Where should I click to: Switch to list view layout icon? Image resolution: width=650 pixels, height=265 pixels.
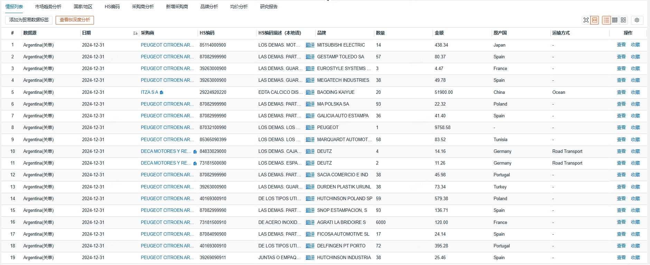tap(606, 20)
